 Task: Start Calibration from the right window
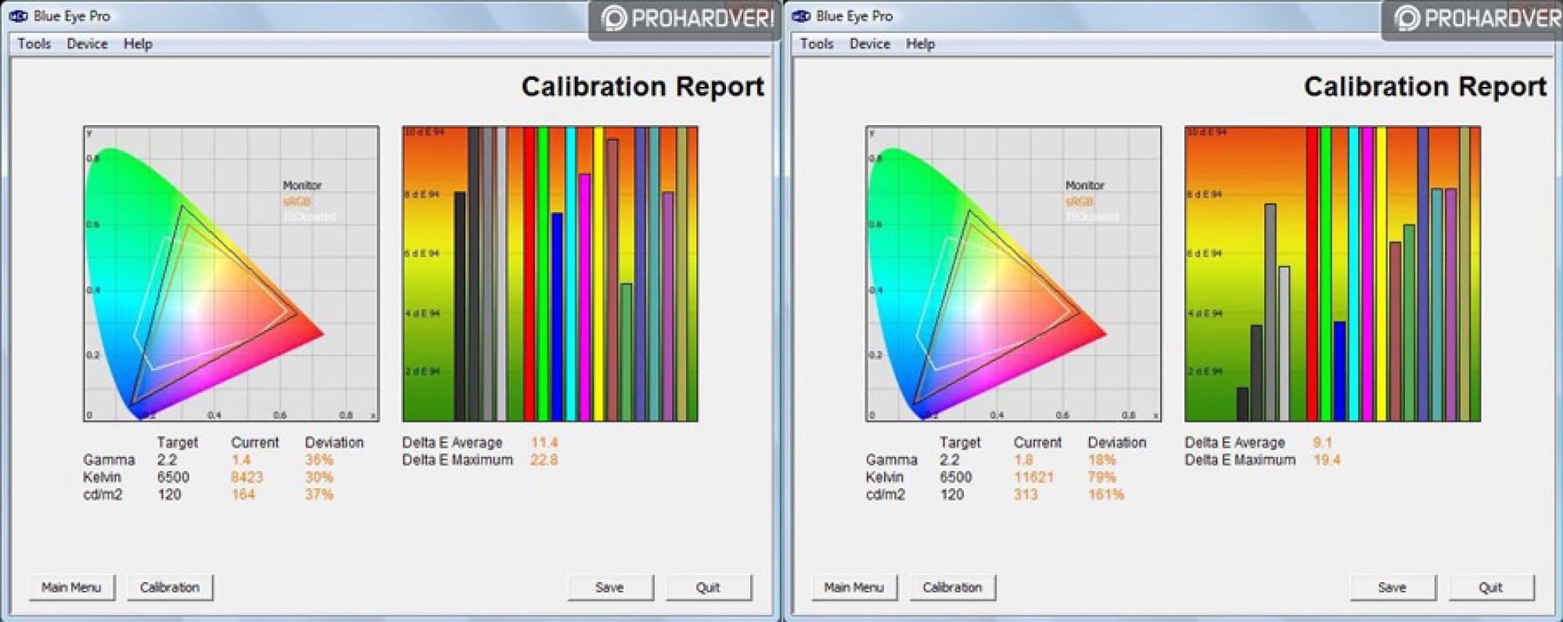coord(952,588)
